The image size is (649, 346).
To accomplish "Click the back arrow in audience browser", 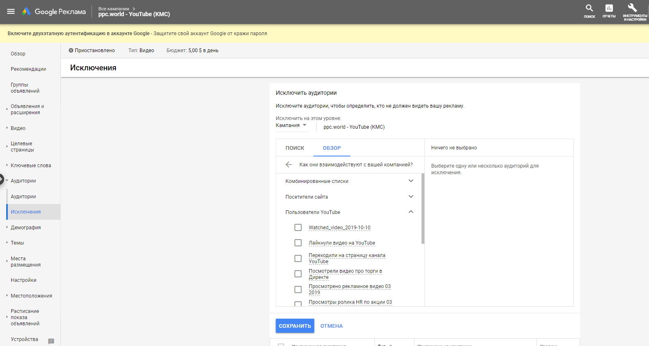I will point(288,165).
